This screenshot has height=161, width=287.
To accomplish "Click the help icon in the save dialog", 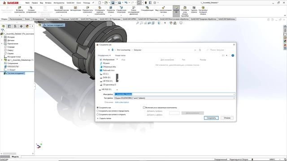I will (233, 55).
